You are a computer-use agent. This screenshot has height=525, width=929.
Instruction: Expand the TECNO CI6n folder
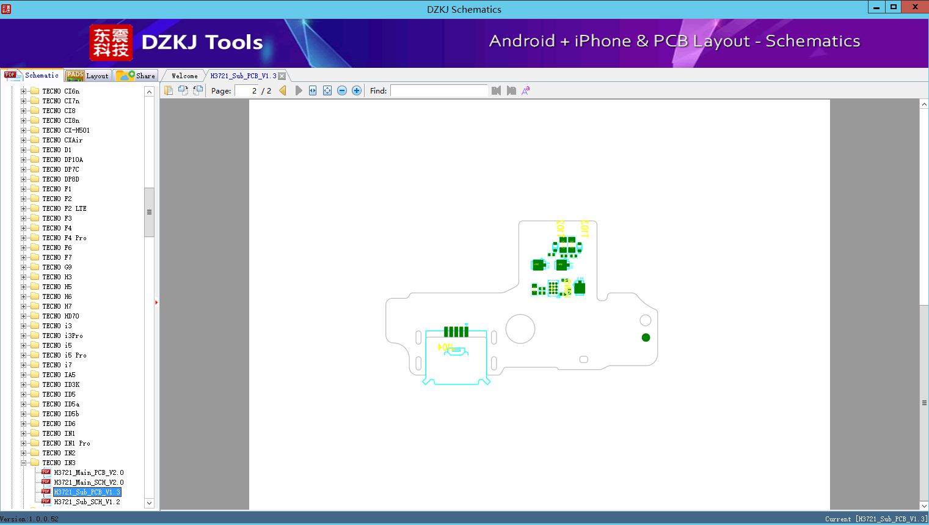(24, 91)
